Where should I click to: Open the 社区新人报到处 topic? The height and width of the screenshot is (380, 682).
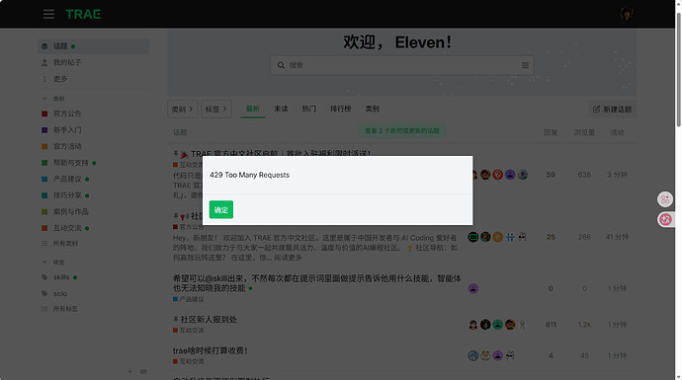pyautogui.click(x=209, y=320)
